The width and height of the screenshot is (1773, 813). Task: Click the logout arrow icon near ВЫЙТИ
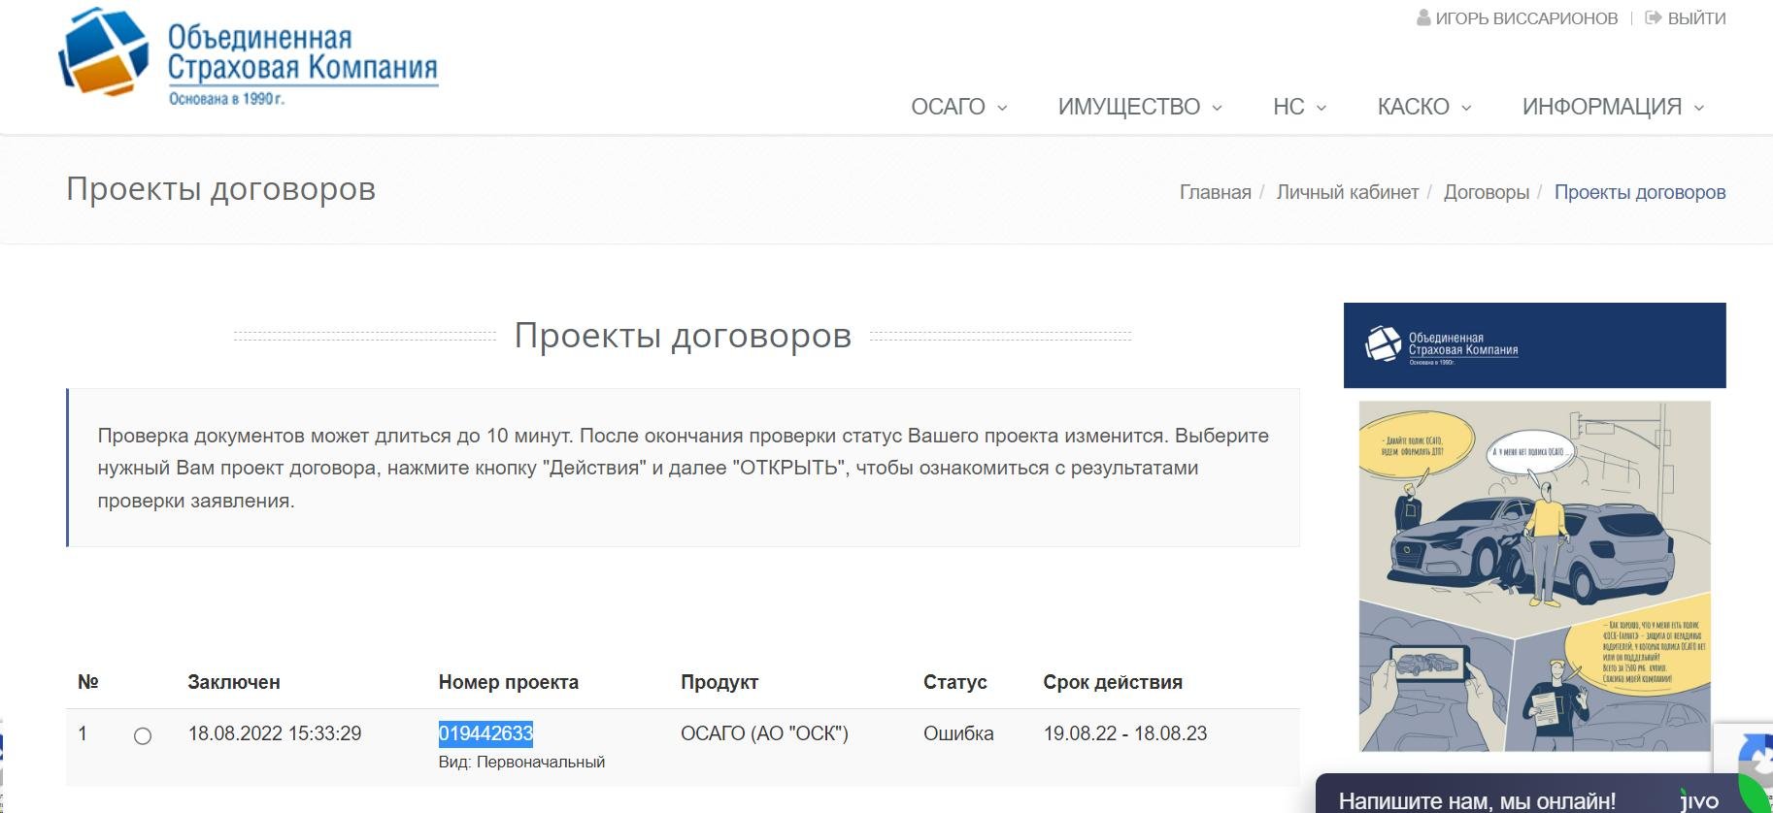[1653, 18]
